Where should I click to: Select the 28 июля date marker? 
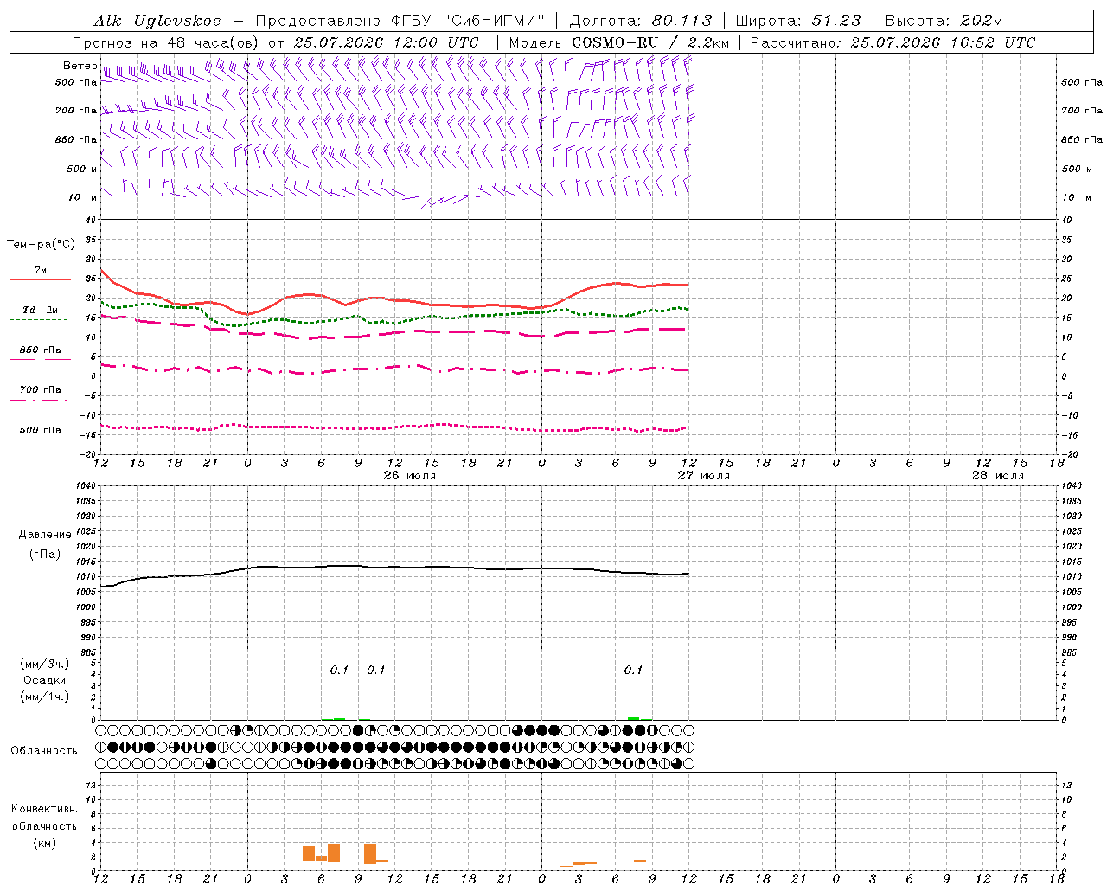pyautogui.click(x=997, y=475)
